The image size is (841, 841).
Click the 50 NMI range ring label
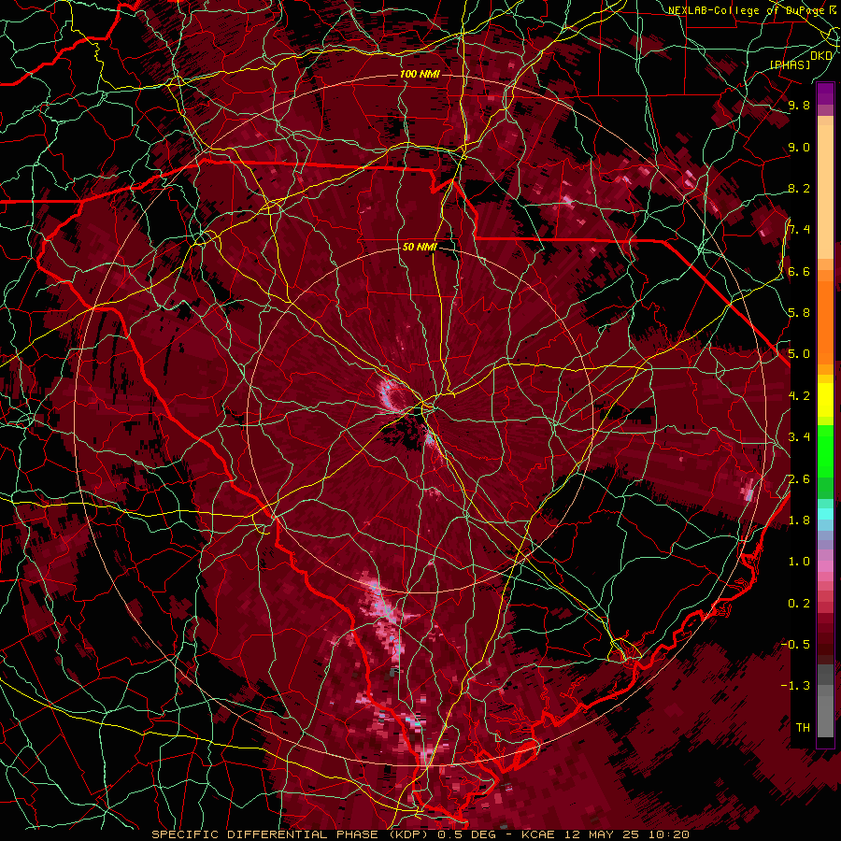420,247
